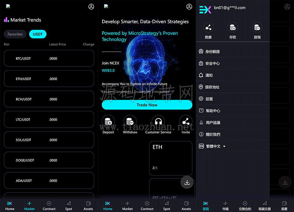Tap the 存款 deposit icon in sidebar
294x212 pixels.
[x=233, y=28]
